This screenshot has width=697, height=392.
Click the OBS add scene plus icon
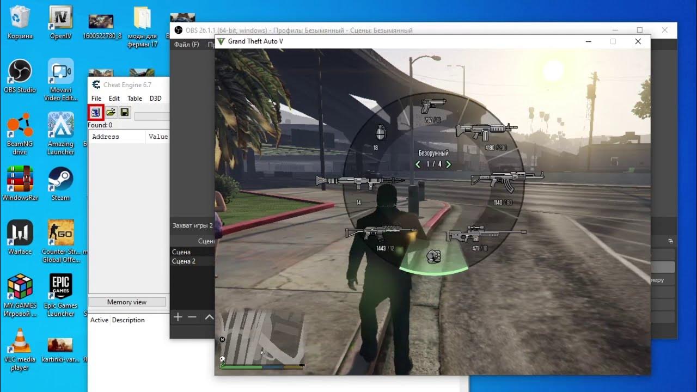(x=178, y=317)
